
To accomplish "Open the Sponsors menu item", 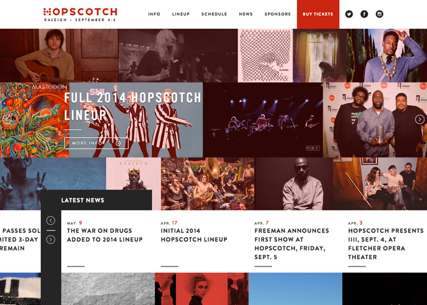I will pyautogui.click(x=278, y=14).
